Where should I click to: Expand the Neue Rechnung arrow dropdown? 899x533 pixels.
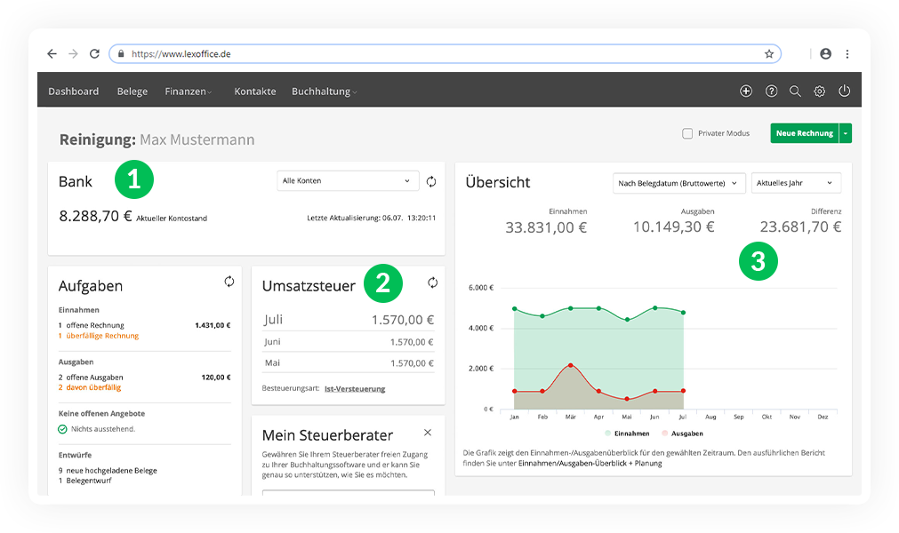click(x=846, y=133)
